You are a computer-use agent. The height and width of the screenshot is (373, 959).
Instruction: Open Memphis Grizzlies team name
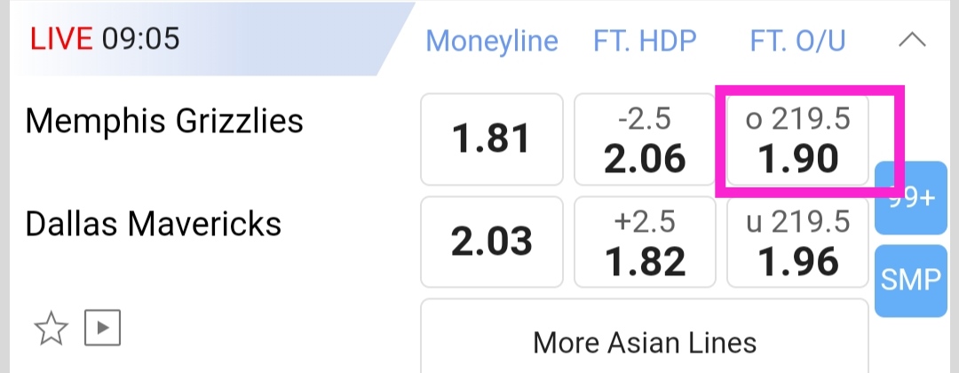coord(164,121)
